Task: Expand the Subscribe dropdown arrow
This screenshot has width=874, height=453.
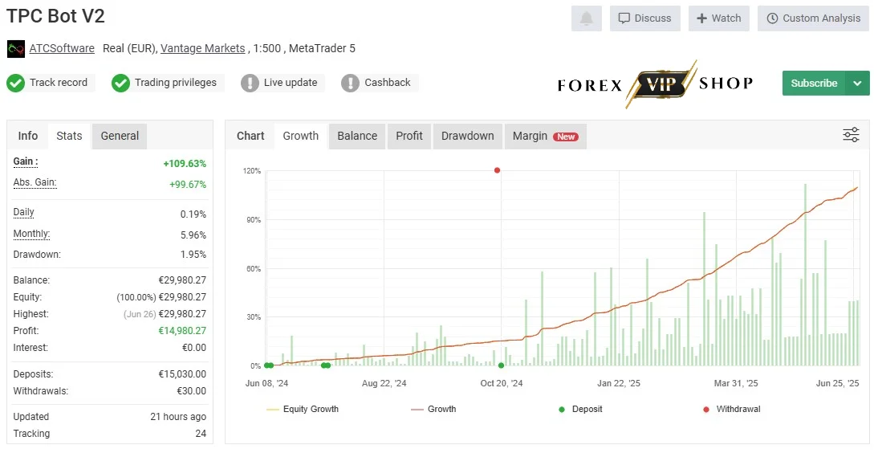Action: 858,83
